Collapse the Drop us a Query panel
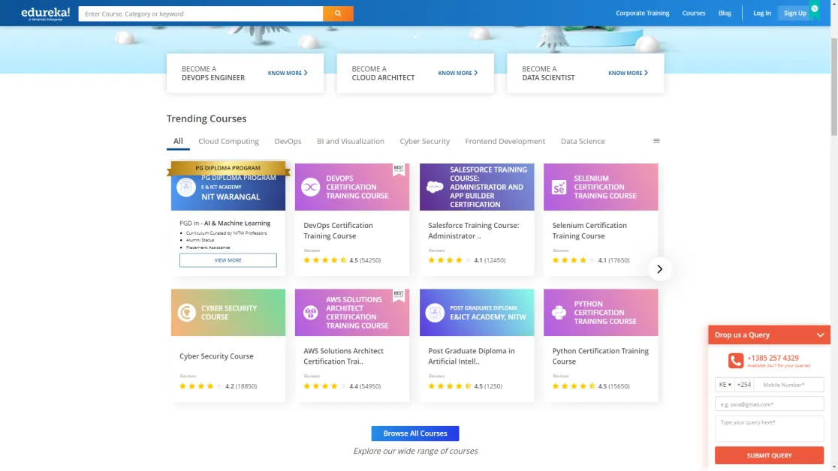This screenshot has height=471, width=838. [821, 334]
